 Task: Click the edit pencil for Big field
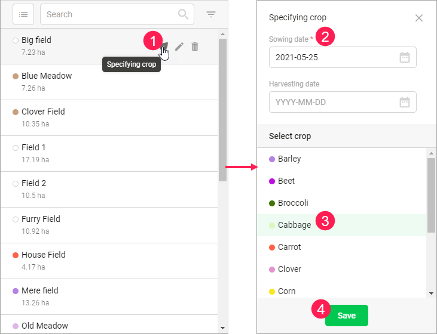coord(179,46)
